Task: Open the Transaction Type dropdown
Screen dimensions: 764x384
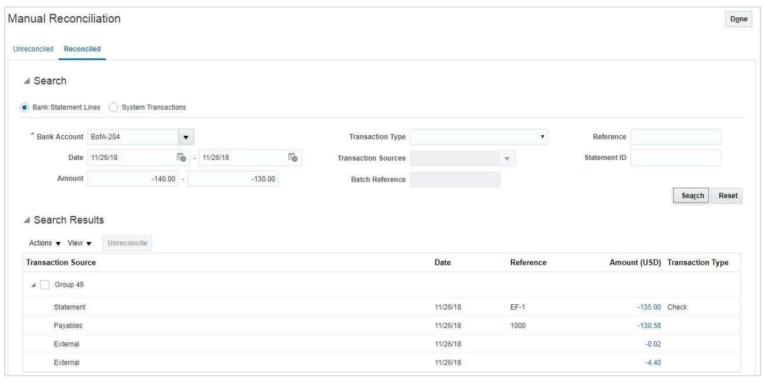Action: pos(542,137)
